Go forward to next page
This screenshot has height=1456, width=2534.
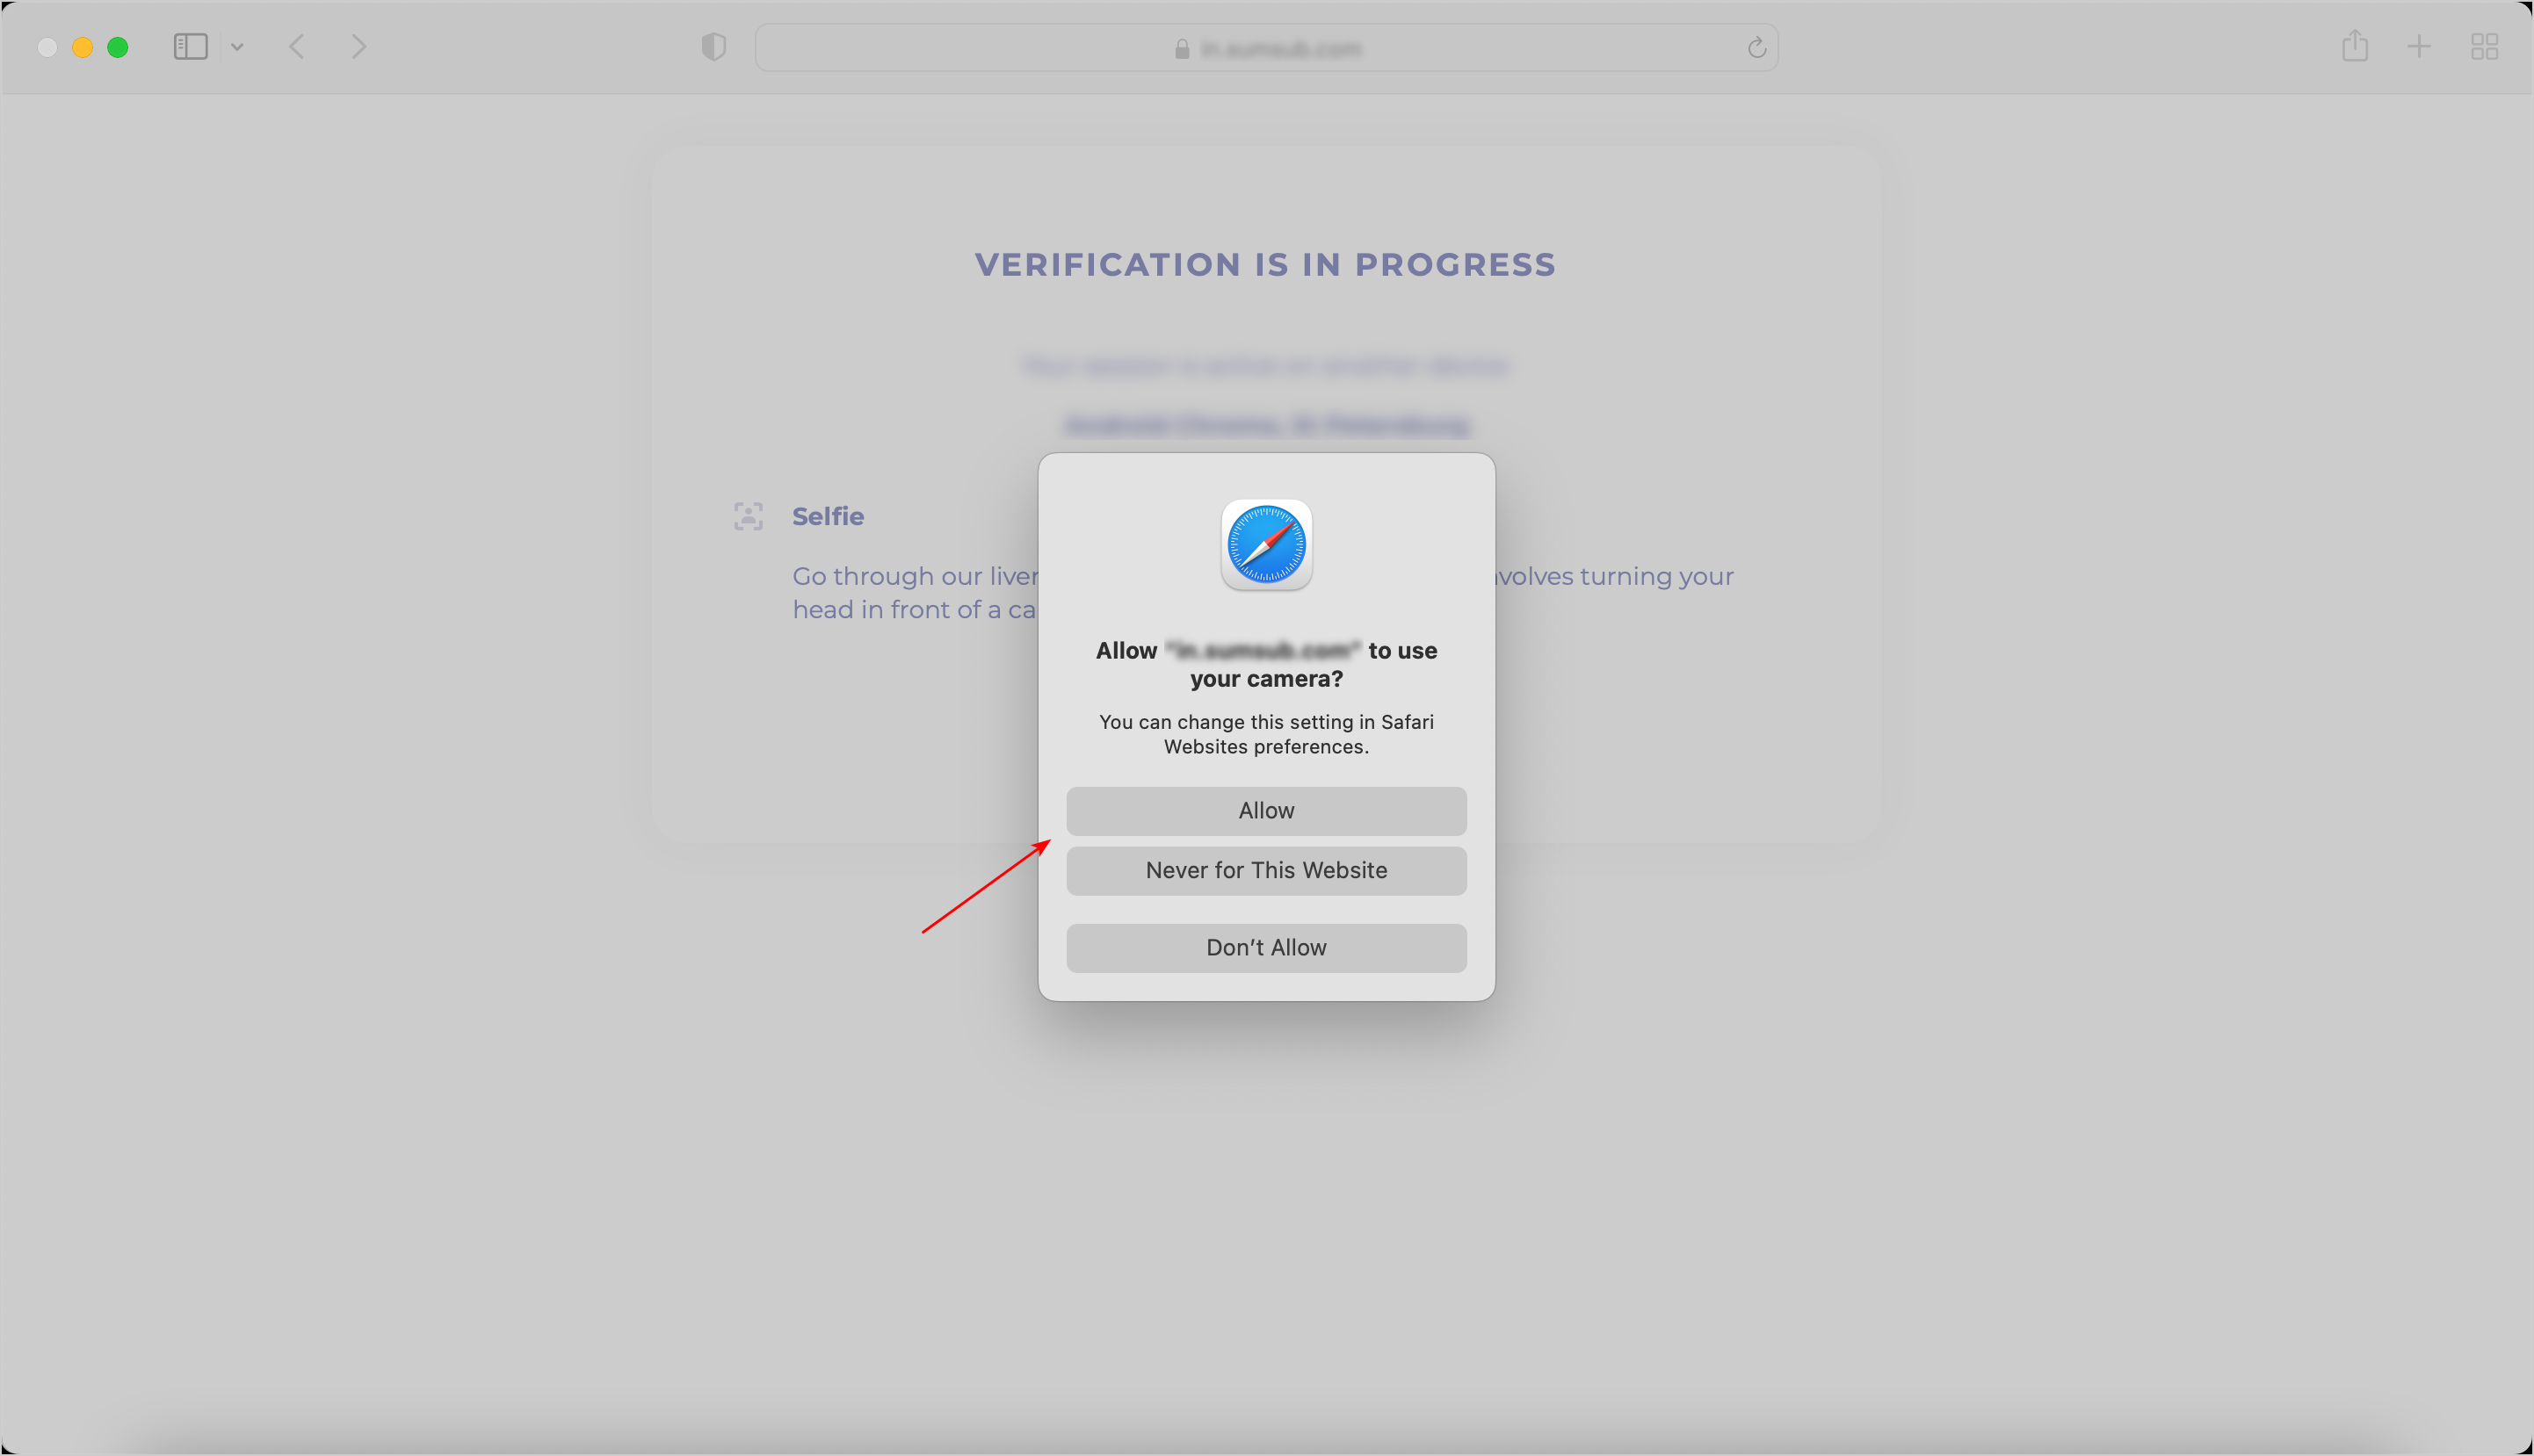point(359,47)
